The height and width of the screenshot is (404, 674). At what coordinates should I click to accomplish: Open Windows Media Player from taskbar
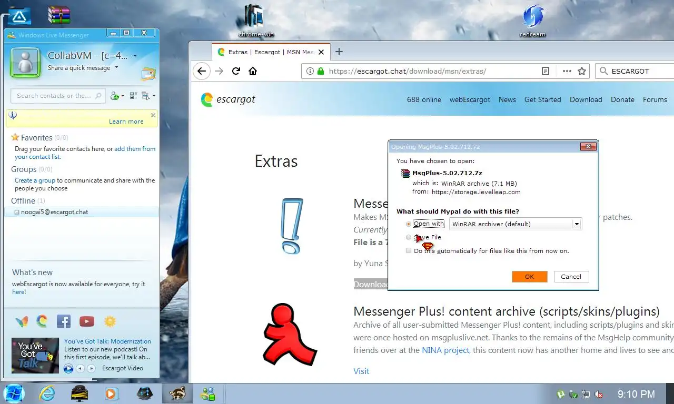point(111,393)
